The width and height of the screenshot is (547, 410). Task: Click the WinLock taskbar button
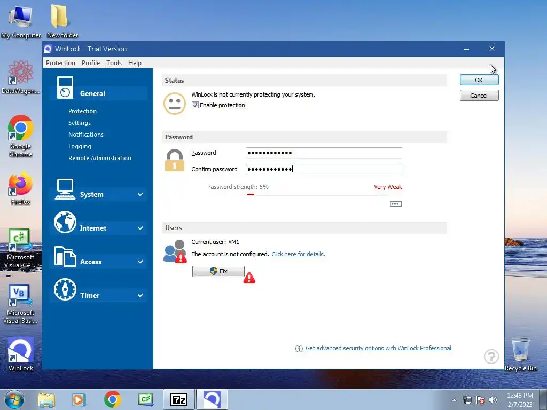[x=212, y=399]
